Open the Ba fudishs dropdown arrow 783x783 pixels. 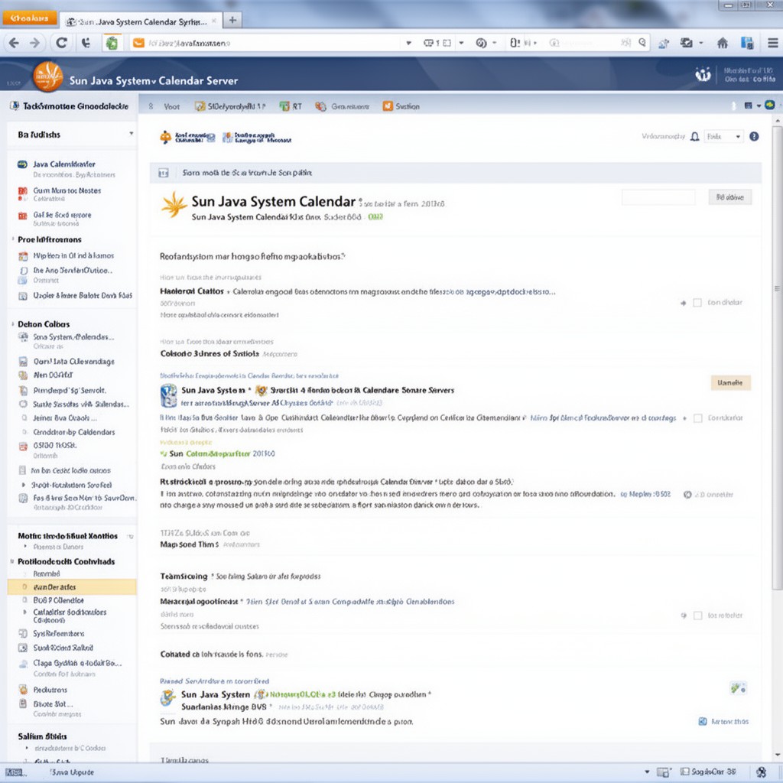point(132,134)
